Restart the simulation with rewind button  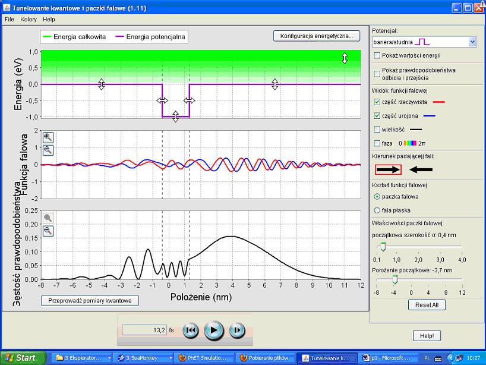point(191,331)
